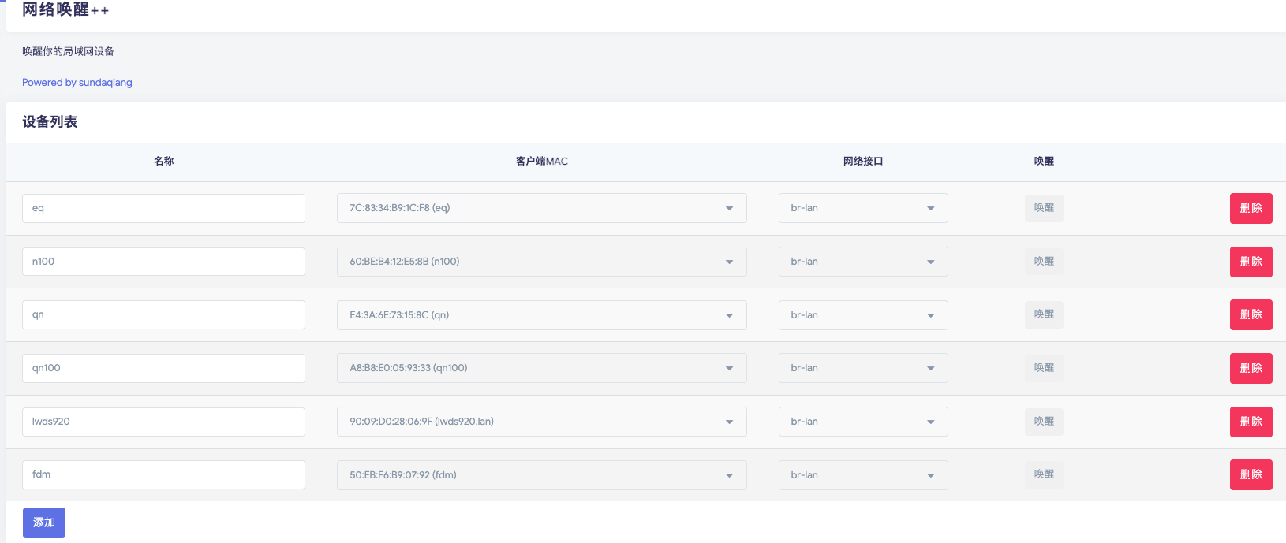Delete the eq device row
Image resolution: width=1286 pixels, height=543 pixels.
coord(1250,209)
